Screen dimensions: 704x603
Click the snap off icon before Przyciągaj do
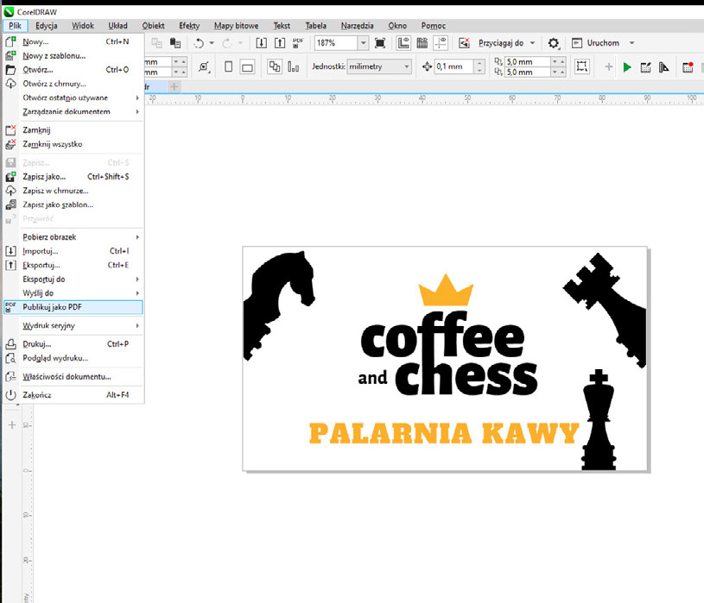464,43
